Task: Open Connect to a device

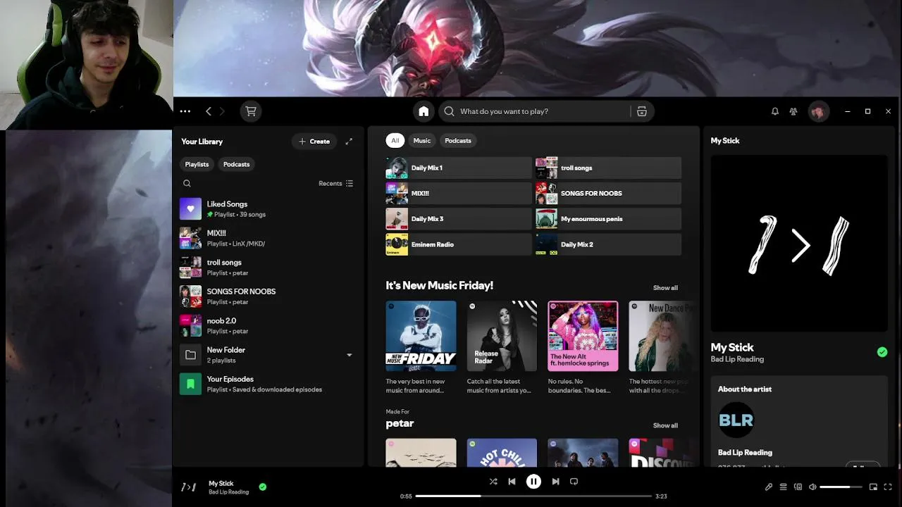Action: point(798,487)
